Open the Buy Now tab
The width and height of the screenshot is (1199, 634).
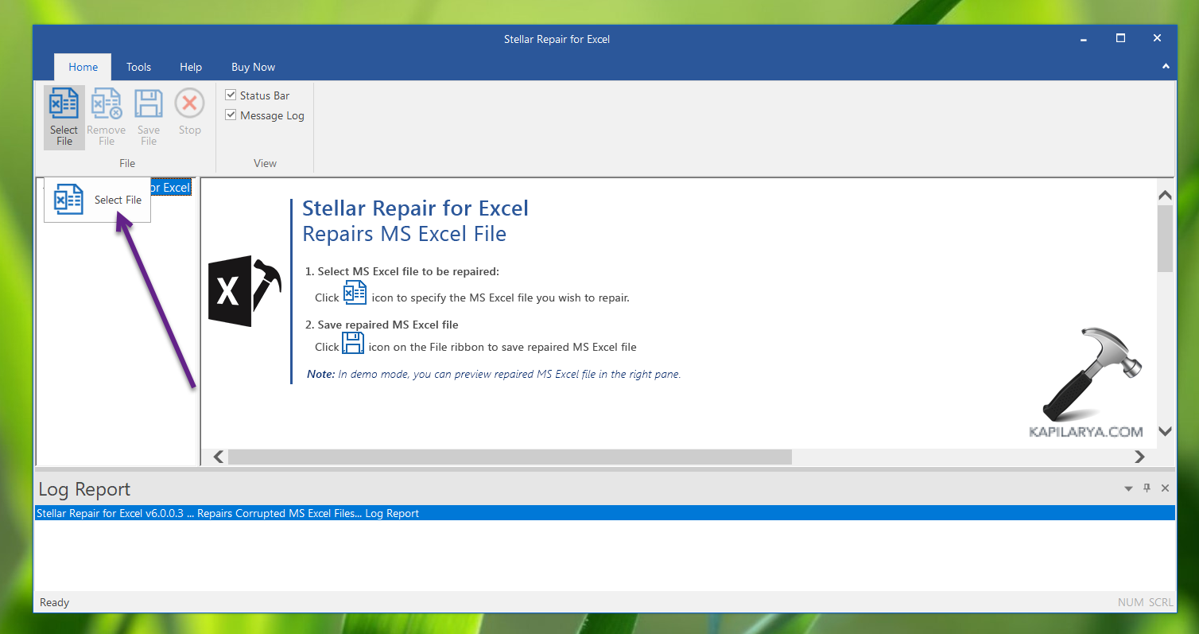point(253,67)
